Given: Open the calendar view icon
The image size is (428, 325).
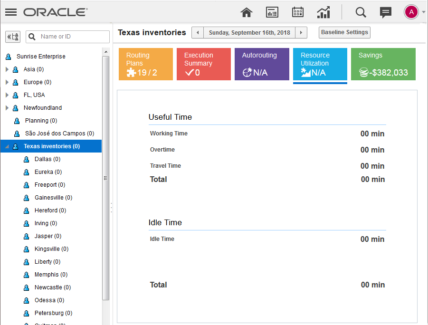Looking at the screenshot, I should pos(297,12).
